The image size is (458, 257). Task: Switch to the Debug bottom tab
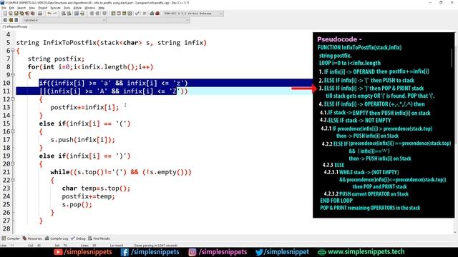pyautogui.click(x=78, y=238)
